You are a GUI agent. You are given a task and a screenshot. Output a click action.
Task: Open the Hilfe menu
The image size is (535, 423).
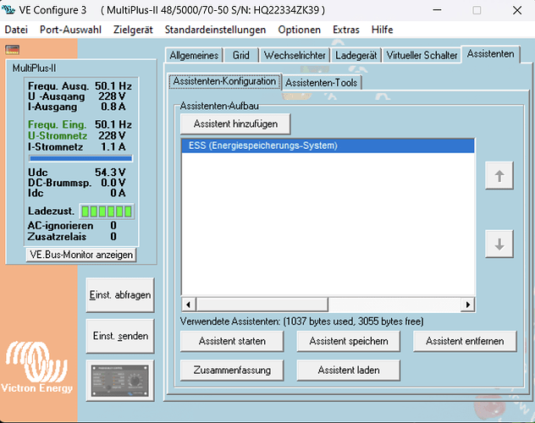pyautogui.click(x=382, y=30)
